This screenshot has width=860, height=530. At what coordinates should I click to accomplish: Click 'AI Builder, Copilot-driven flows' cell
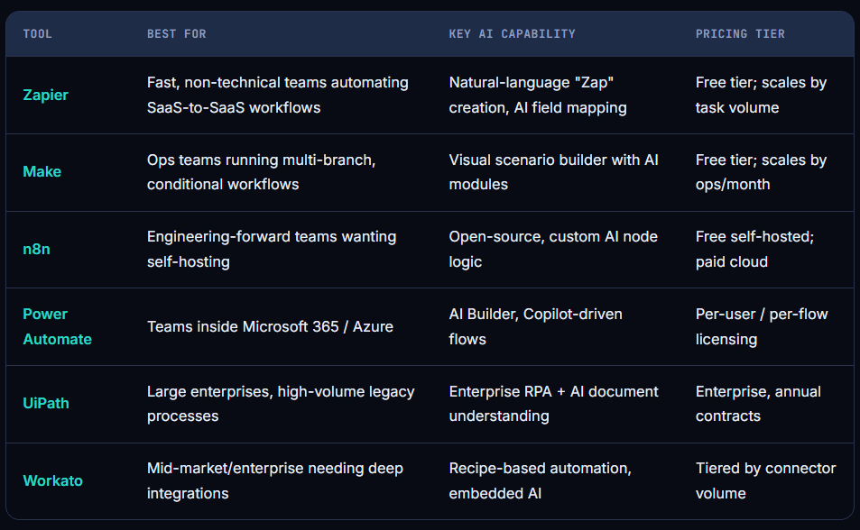(x=535, y=326)
